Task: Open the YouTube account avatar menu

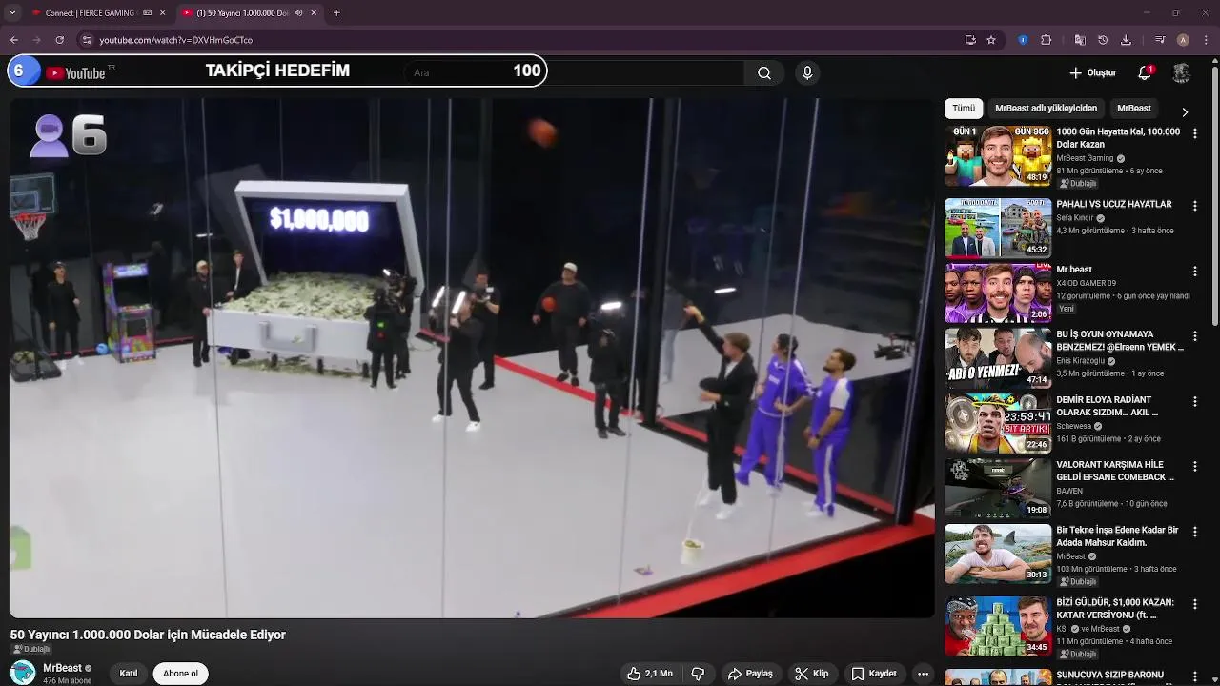Action: (x=1182, y=72)
